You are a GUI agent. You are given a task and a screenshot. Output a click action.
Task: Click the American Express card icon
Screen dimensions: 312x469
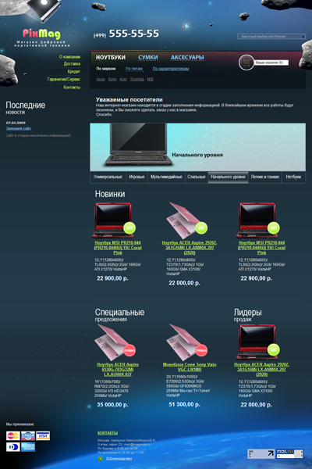tap(28, 447)
